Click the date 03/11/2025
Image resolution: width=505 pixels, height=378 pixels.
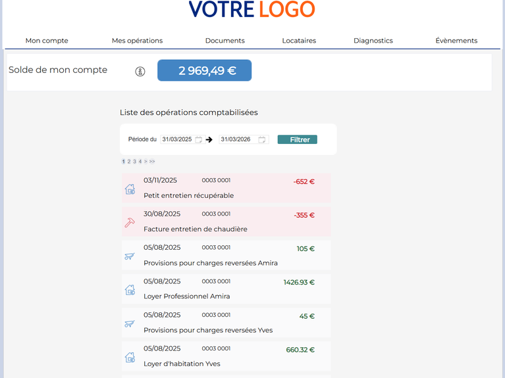point(160,180)
